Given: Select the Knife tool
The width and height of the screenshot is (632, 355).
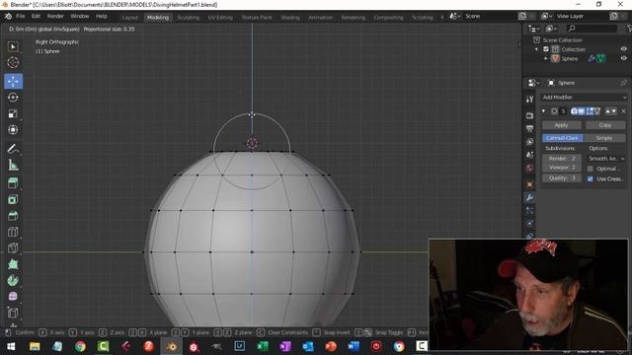Looking at the screenshot, I should click(13, 248).
